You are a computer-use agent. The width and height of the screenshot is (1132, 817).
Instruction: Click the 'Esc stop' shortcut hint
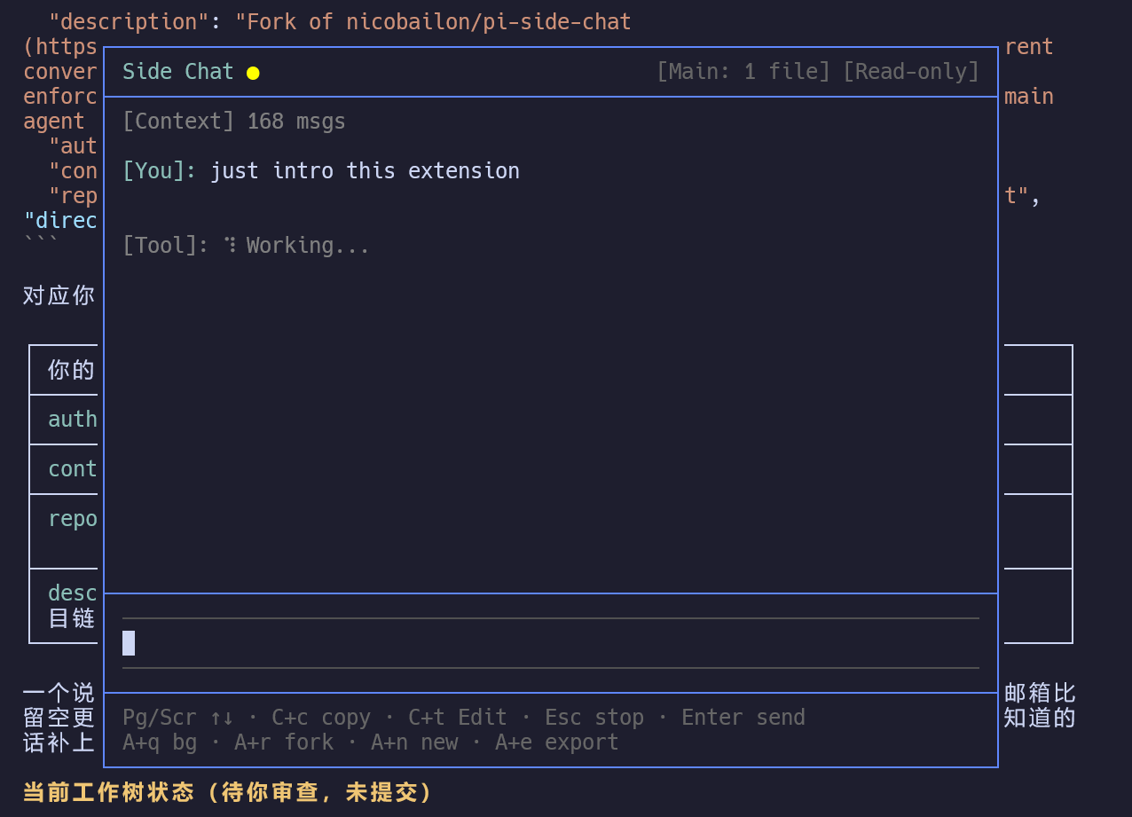click(594, 718)
